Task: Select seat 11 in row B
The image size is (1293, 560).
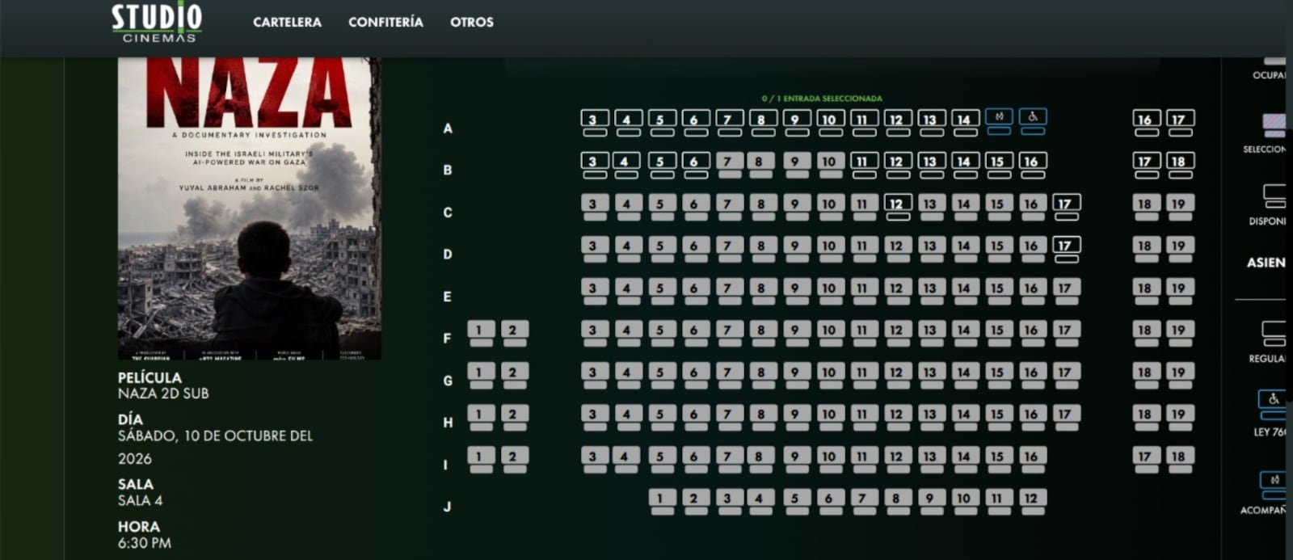Action: click(x=864, y=165)
